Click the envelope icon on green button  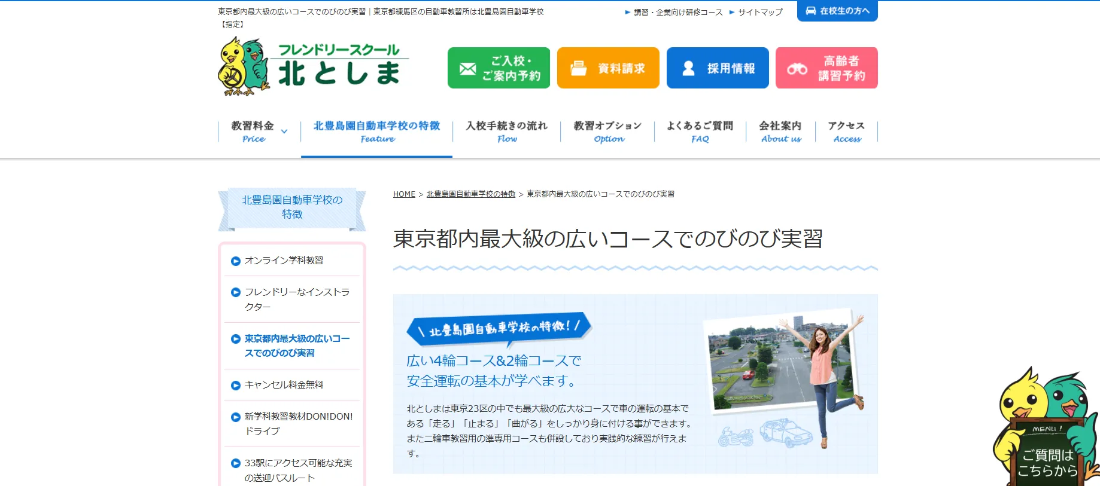(467, 69)
